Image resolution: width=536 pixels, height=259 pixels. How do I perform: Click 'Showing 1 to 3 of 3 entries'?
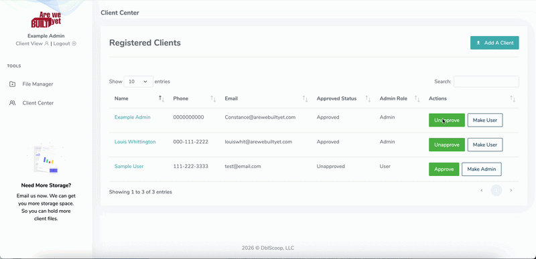click(x=141, y=192)
